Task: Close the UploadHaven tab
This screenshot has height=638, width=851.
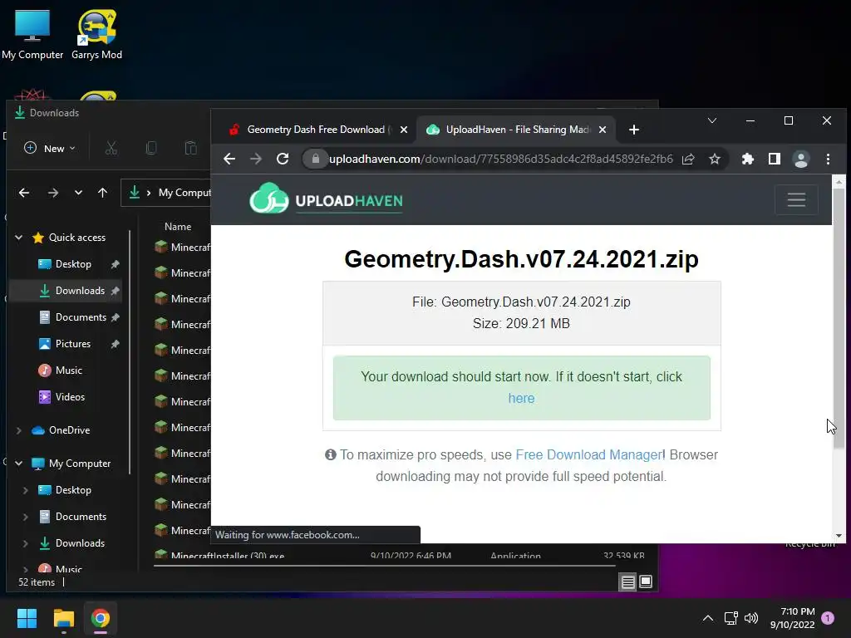Action: (603, 130)
